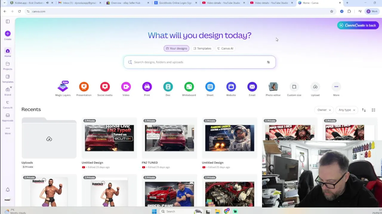Click the Create plus icon in sidebar
382x214 pixels.
click(x=8, y=34)
